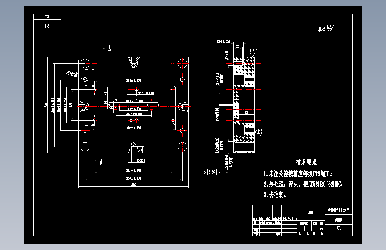Screen dimensions: 386x250
Task: Select note "1.未注公差按精度等级IT9加工"
Action: tap(297, 174)
